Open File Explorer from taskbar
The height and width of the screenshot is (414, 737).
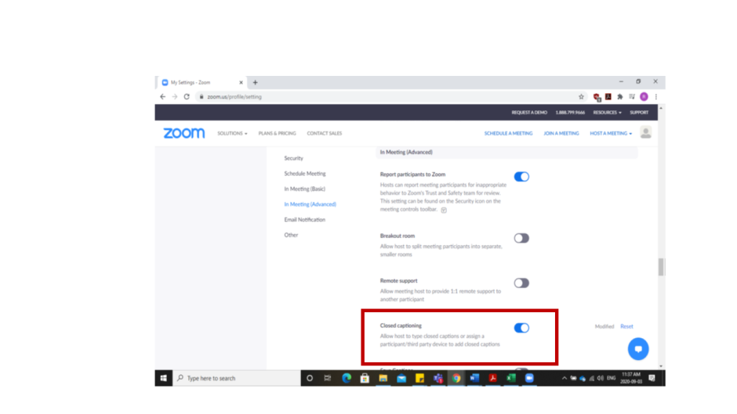(383, 378)
